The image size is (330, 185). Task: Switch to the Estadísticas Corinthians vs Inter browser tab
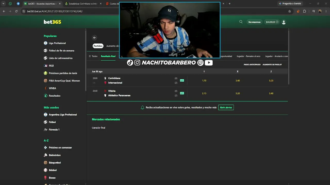[82, 4]
